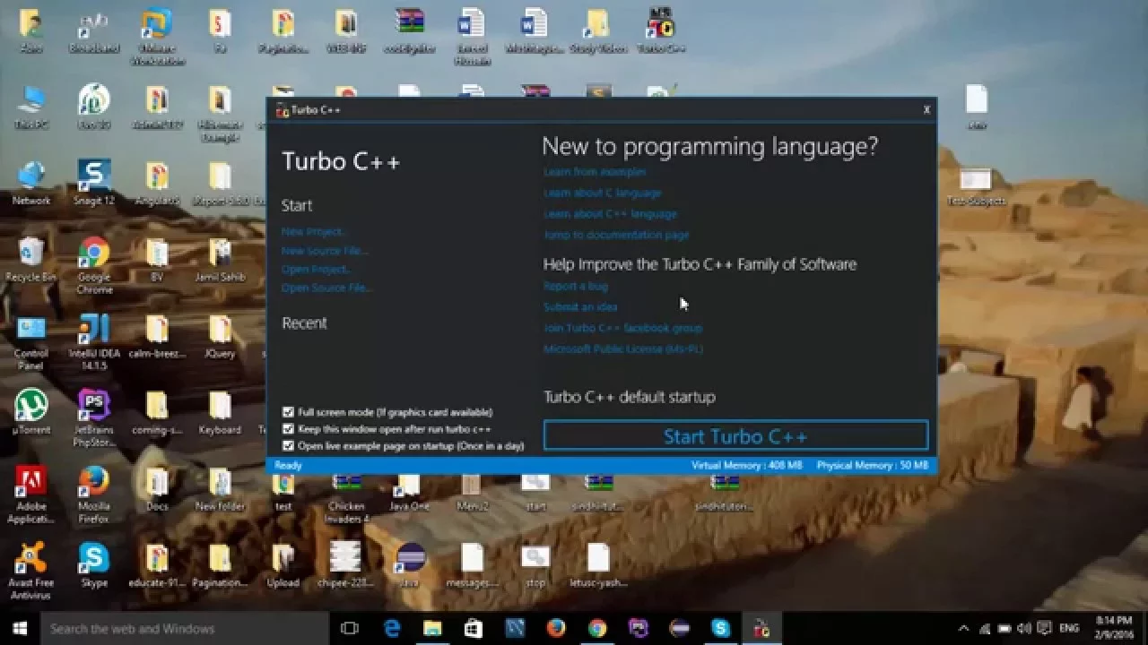Select the Docs folder on desktop

[x=157, y=488]
